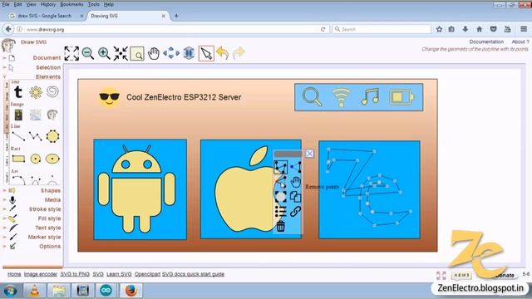Screen dimensions: 532x299
Task: Choose the ellipse drawing tool
Action: click(52, 159)
